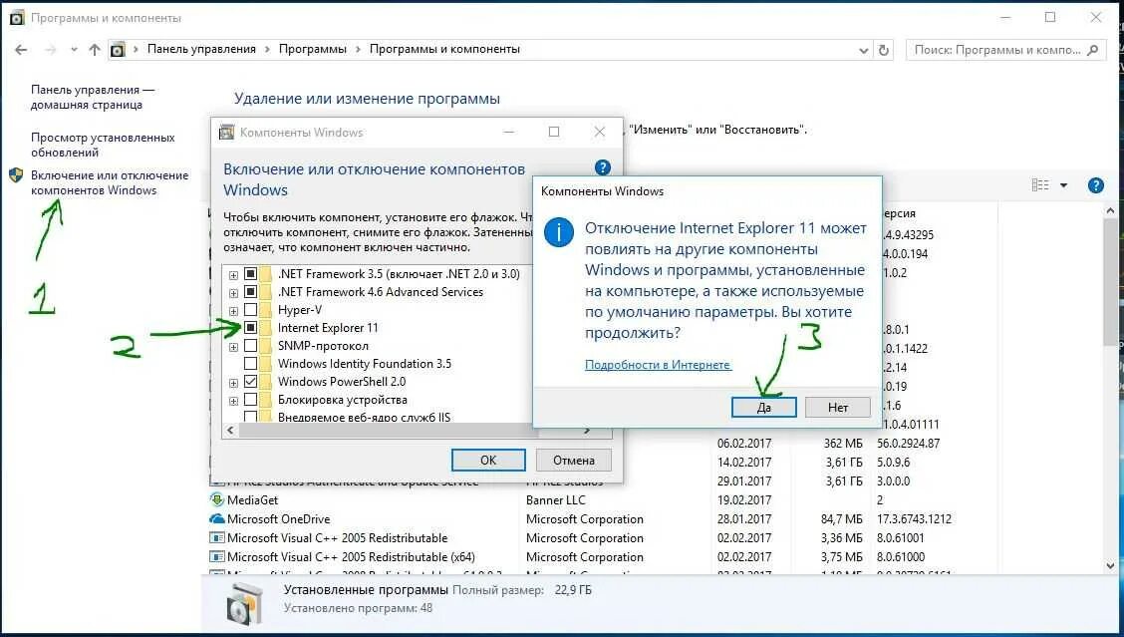Toggle the .NET Framework 3.5 checkbox
The height and width of the screenshot is (637, 1124).
(250, 273)
